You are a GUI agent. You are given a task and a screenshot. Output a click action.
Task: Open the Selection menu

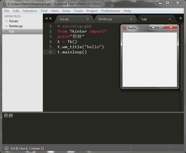30,11
